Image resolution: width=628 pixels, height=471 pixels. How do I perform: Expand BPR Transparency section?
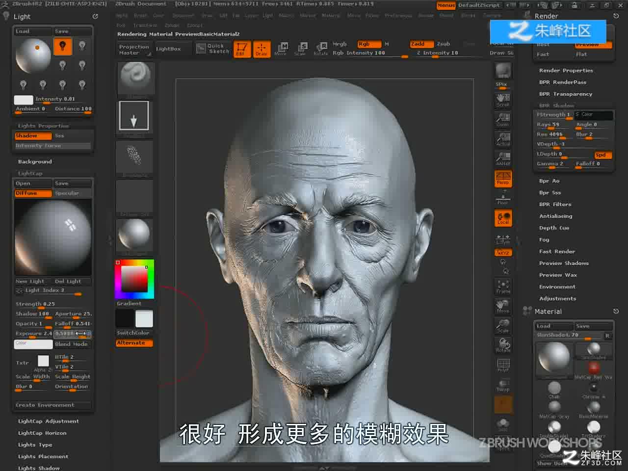565,94
